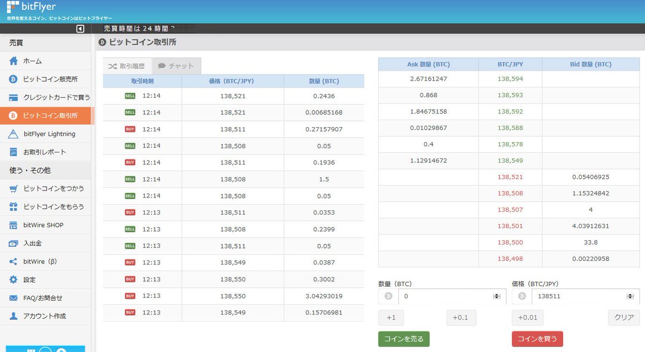Click the +0.1 quantity button
Image resolution: width=645 pixels, height=352 pixels.
pos(461,318)
